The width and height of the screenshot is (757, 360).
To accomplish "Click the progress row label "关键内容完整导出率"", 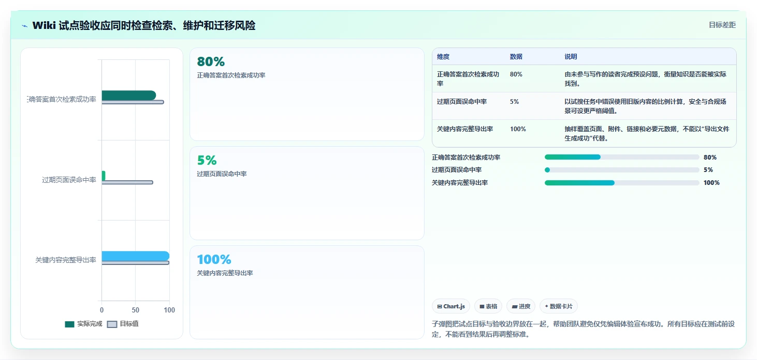I will coord(460,183).
